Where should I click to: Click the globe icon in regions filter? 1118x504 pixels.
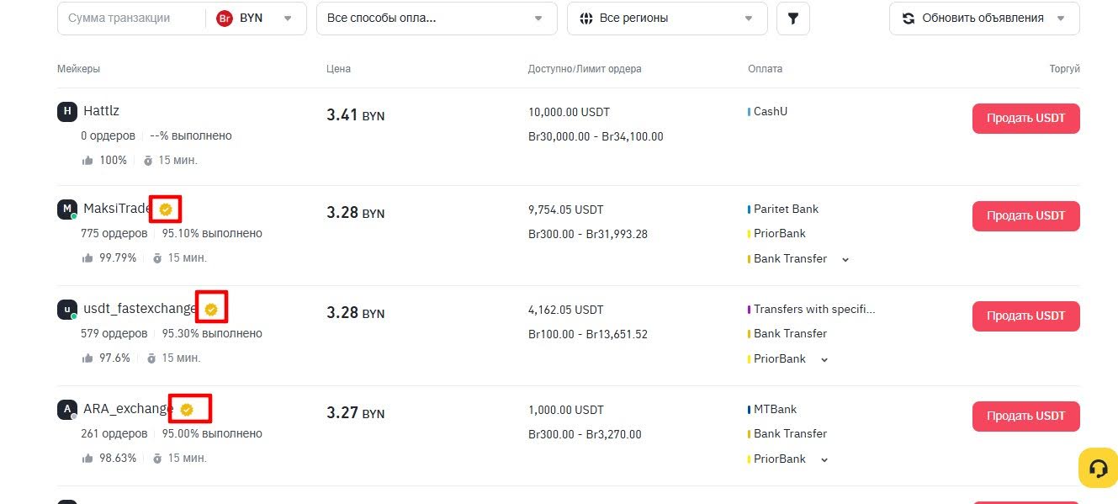point(586,19)
